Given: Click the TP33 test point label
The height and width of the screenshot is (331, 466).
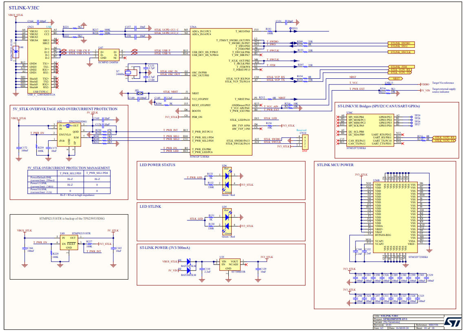Looking at the screenshot, I should click(x=294, y=29).
